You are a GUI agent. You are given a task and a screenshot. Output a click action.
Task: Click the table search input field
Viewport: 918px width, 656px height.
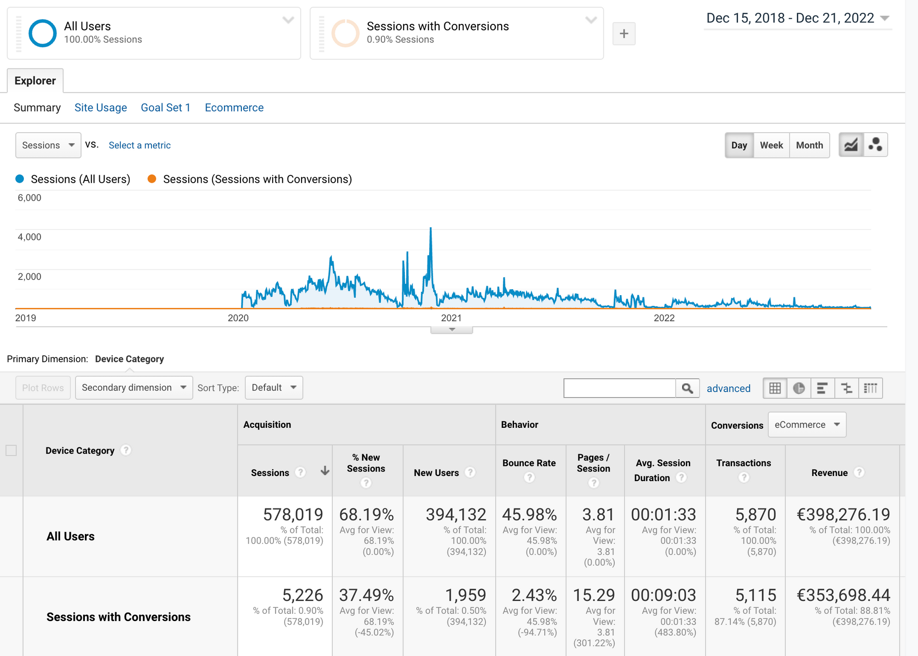tap(619, 388)
